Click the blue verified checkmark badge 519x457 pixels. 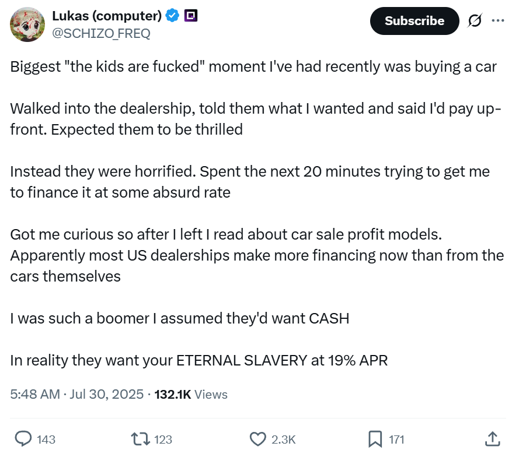[x=172, y=16]
